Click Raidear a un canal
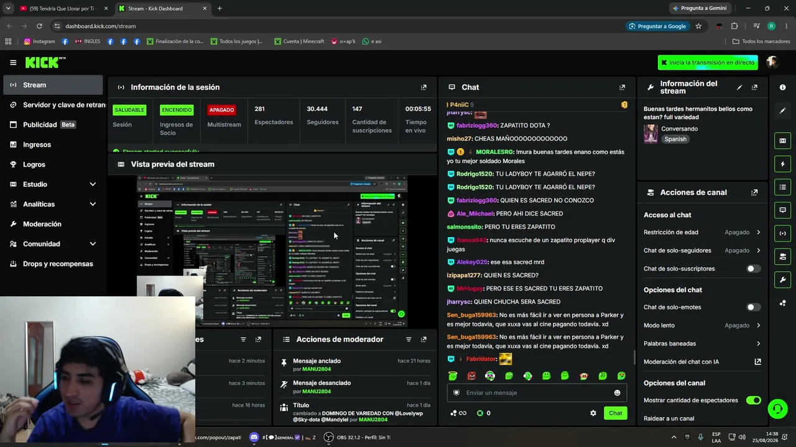 click(x=669, y=418)
